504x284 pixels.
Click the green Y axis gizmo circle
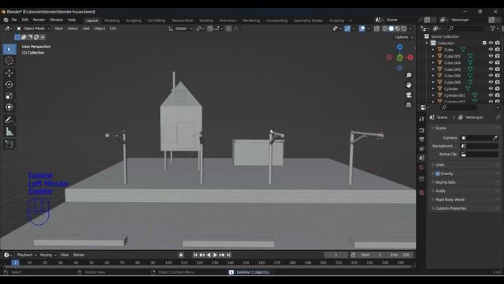(399, 58)
